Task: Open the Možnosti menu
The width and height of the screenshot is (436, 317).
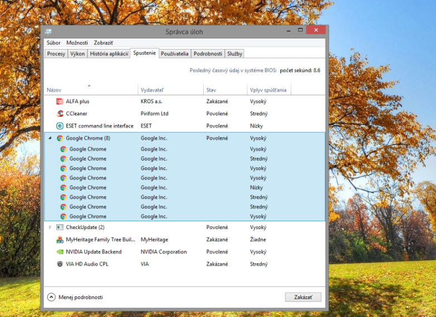Action: point(77,43)
